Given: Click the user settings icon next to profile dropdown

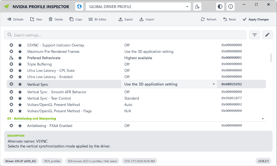Looking at the screenshot, I should [197, 7].
